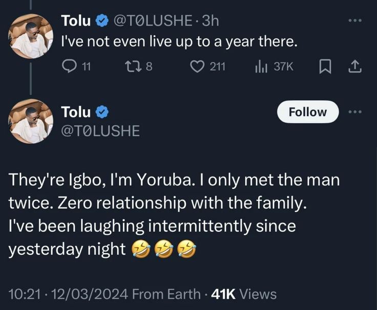Open the 41K Views count
The height and width of the screenshot is (310, 377).
[x=243, y=294]
